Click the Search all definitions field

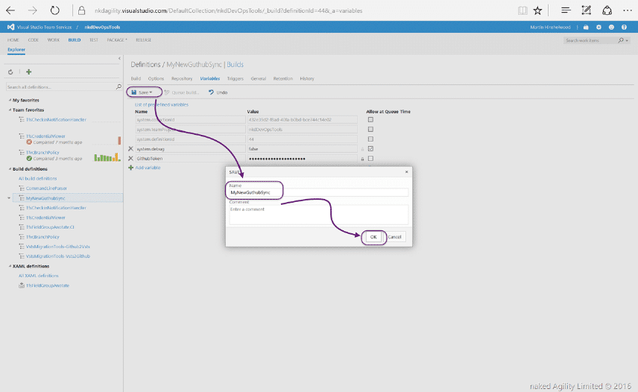pyautogui.click(x=61, y=86)
